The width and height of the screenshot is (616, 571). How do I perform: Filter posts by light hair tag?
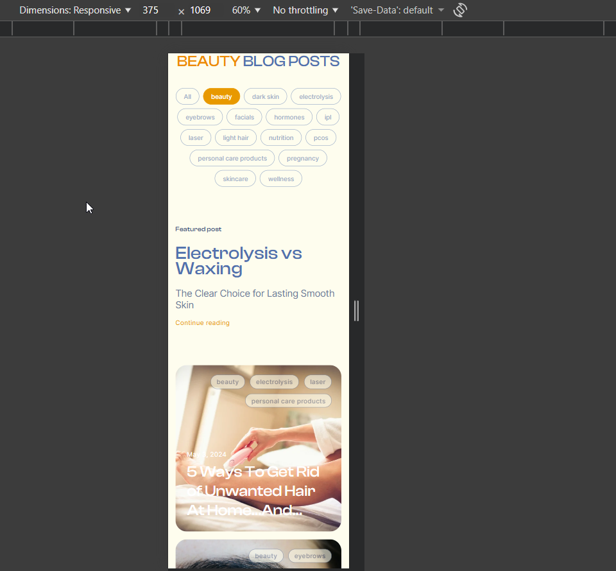click(x=235, y=137)
